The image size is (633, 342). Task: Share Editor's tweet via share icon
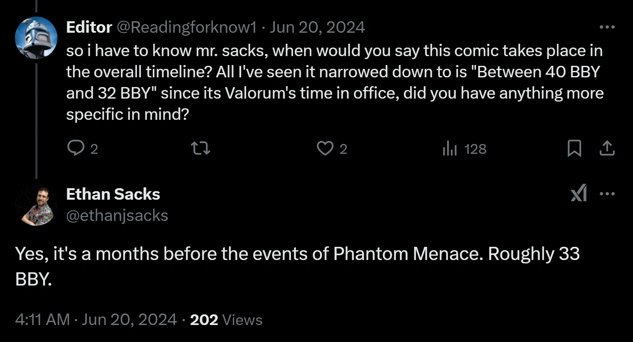607,148
